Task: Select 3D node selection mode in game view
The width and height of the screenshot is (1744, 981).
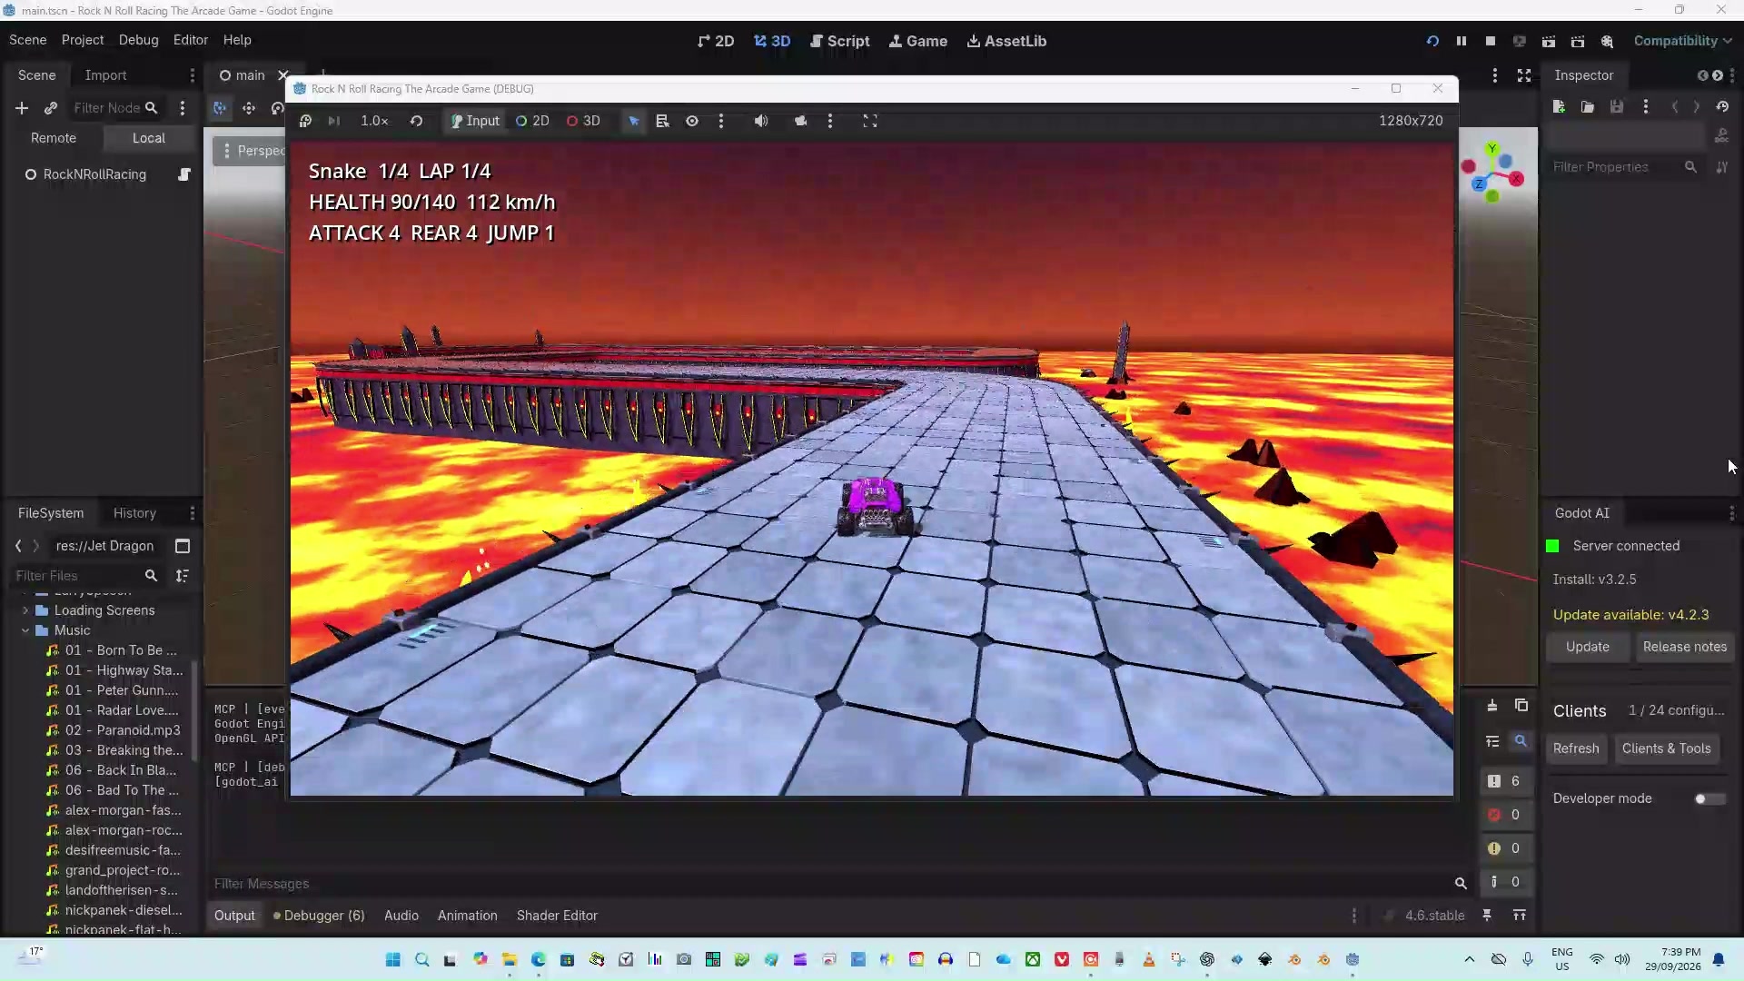Action: 583,121
